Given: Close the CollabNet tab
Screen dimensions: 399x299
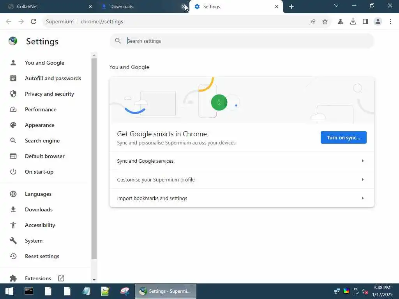Looking at the screenshot, I should point(90,7).
